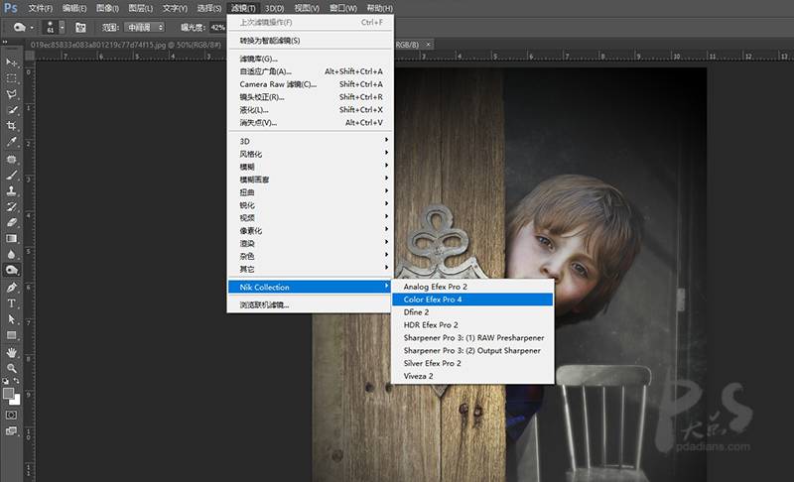
Task: Select the Healing Brush tool
Action: 11,159
